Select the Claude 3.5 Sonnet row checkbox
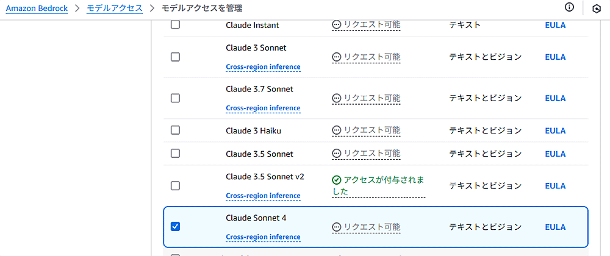Image resolution: width=610 pixels, height=256 pixels. click(x=175, y=154)
